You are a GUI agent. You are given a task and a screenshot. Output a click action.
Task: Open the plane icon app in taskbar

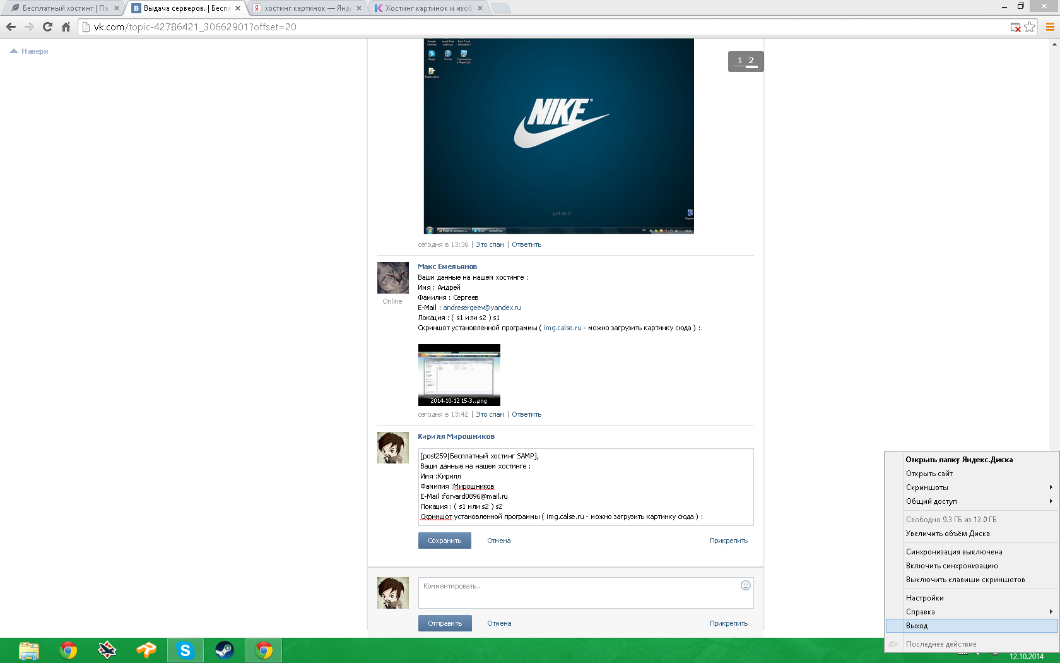point(107,650)
